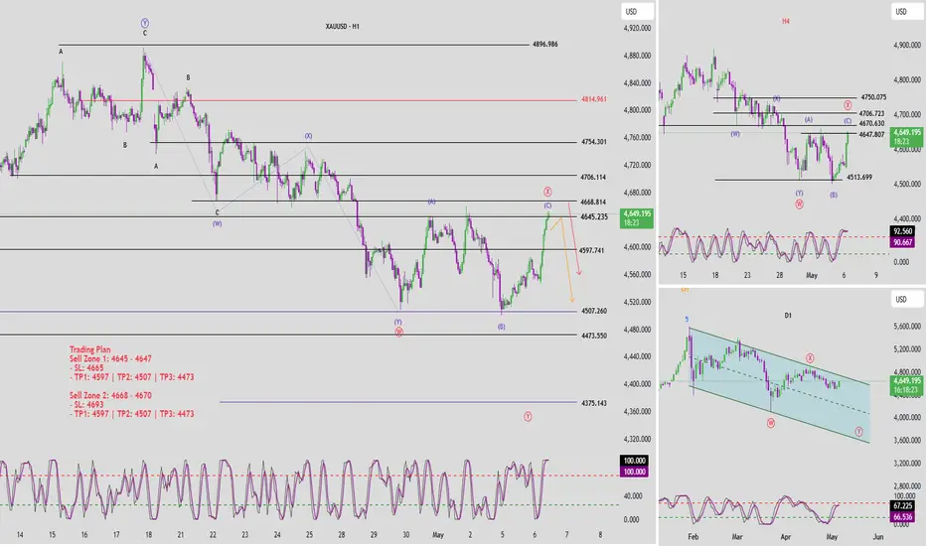Click the black 100.000 stochastic value label
This screenshot has height=546, width=926.
pyautogui.click(x=635, y=461)
